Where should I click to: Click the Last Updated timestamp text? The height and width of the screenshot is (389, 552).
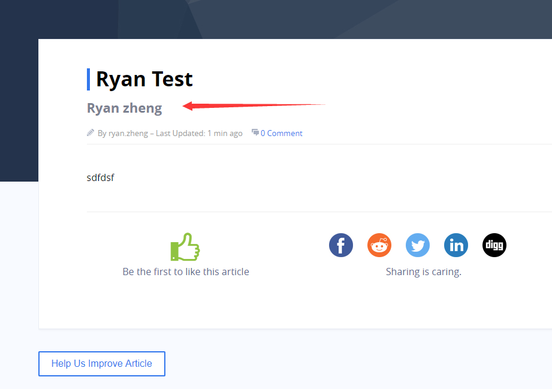[x=199, y=133]
